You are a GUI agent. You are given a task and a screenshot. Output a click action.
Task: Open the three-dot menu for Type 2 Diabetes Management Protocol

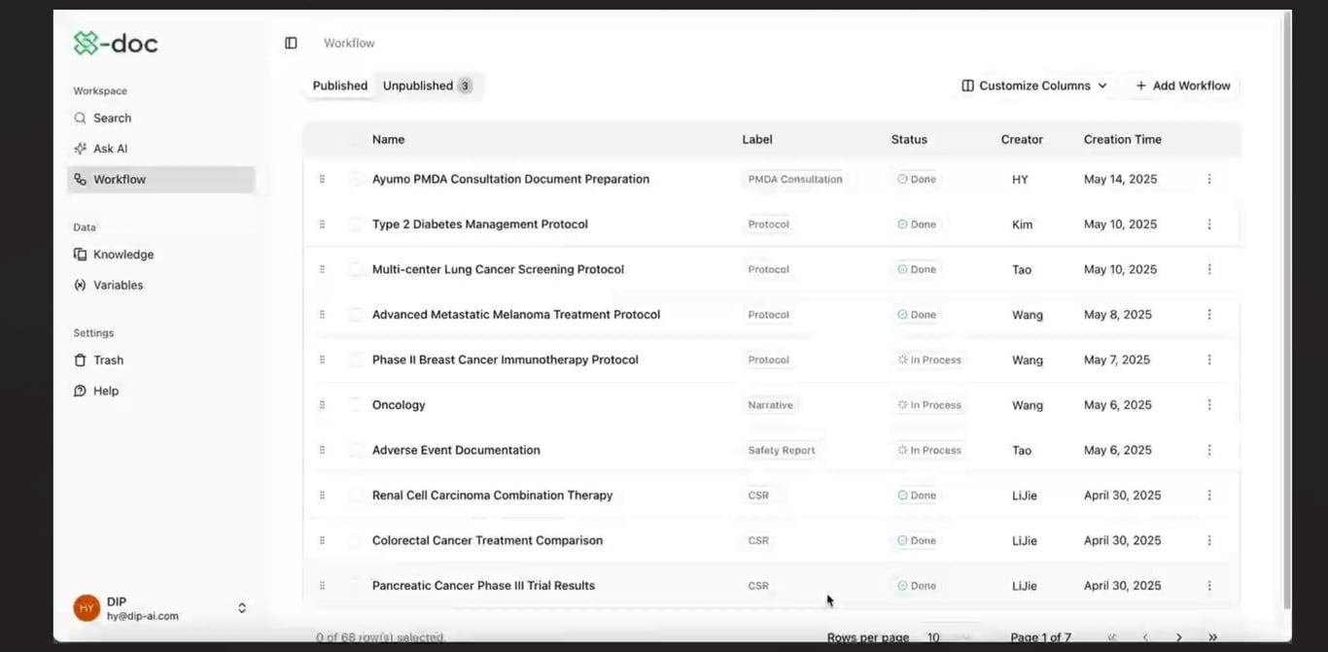[1209, 223]
